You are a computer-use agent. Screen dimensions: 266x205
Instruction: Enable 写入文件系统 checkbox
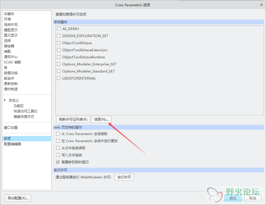tap(58, 155)
